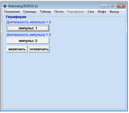129x113 pixels.
Task: Maximize the Watchdog RODOS-11 window
Action: tap(112, 6)
